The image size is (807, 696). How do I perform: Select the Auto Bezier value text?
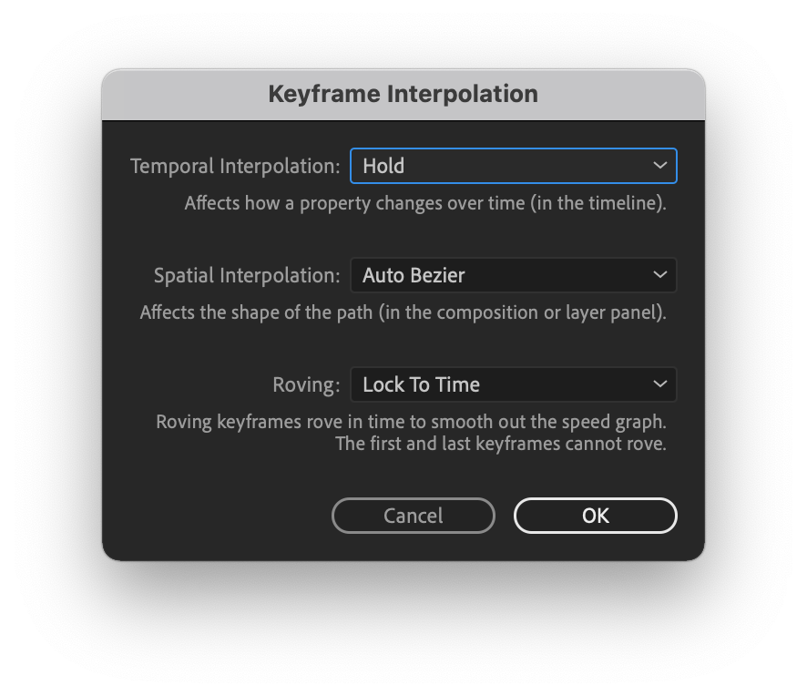414,275
